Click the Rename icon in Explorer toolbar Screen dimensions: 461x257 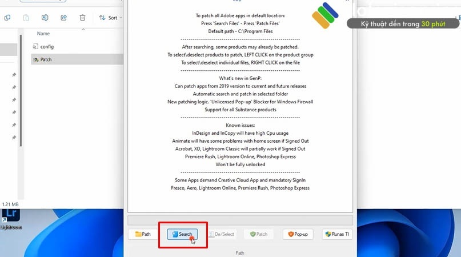pyautogui.click(x=45, y=18)
